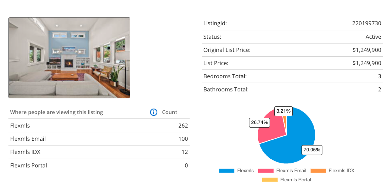Toggle the yellow Flexmls Portal legend swatch
The image size is (391, 189).
(x=270, y=180)
